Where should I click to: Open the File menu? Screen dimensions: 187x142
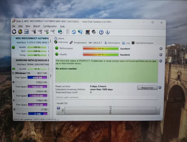14,26
